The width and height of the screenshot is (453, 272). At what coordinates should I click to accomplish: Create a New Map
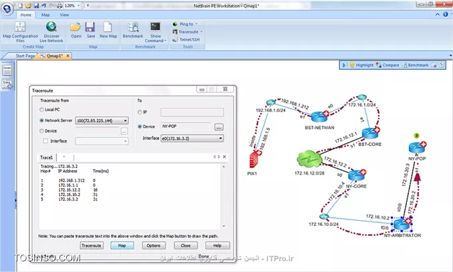pyautogui.click(x=108, y=30)
